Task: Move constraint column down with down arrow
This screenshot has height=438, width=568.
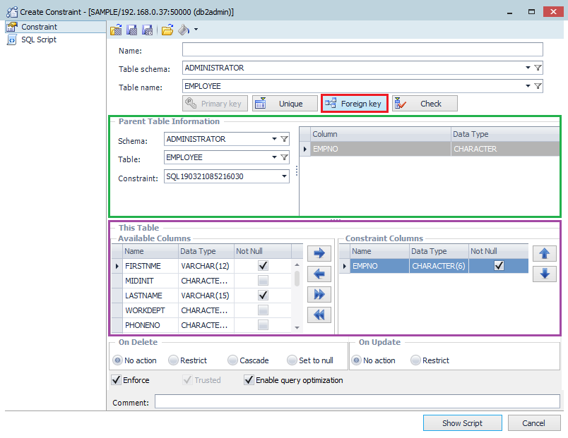Action: click(544, 274)
